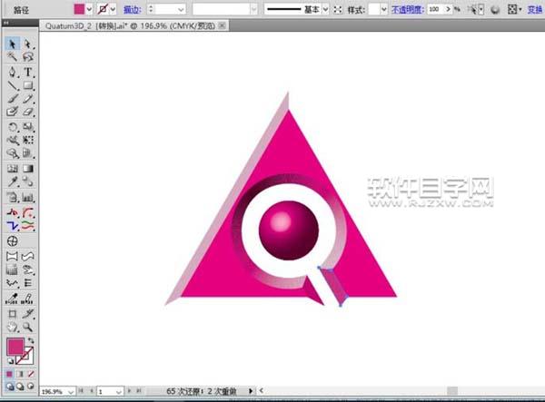The image size is (545, 402).
Task: Switch to Draw Normal mode
Action: (x=10, y=386)
